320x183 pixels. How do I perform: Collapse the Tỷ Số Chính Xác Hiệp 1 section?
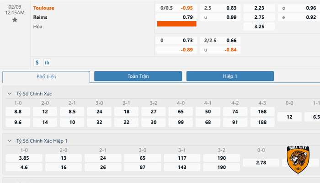point(9,141)
